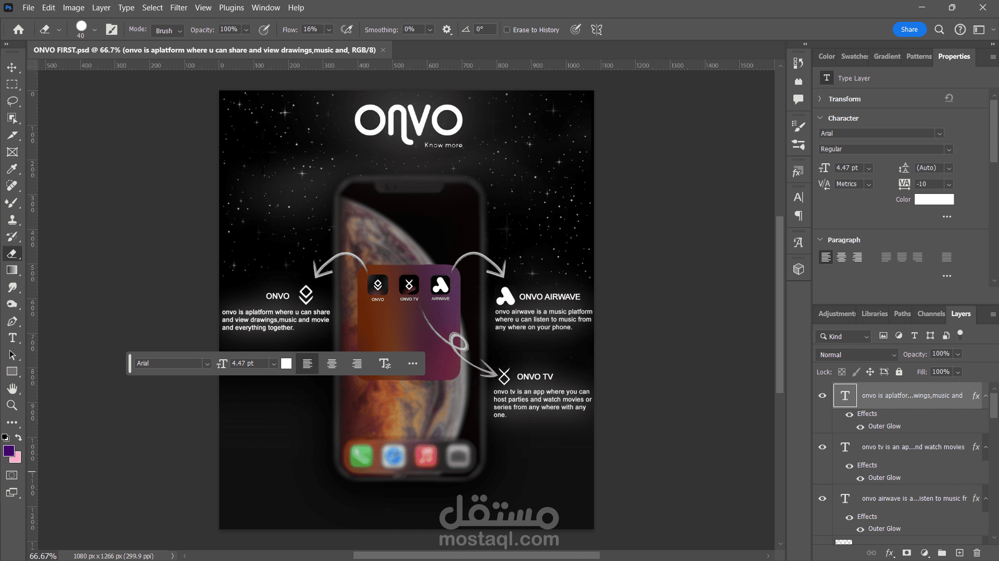
Task: Select the Spot Healing Brush tool
Action: (12, 186)
